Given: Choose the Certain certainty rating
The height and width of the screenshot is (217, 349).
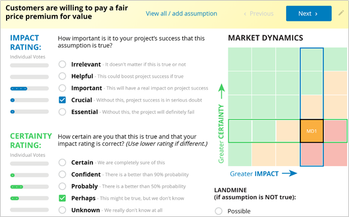Looking at the screenshot, I should point(62,163).
